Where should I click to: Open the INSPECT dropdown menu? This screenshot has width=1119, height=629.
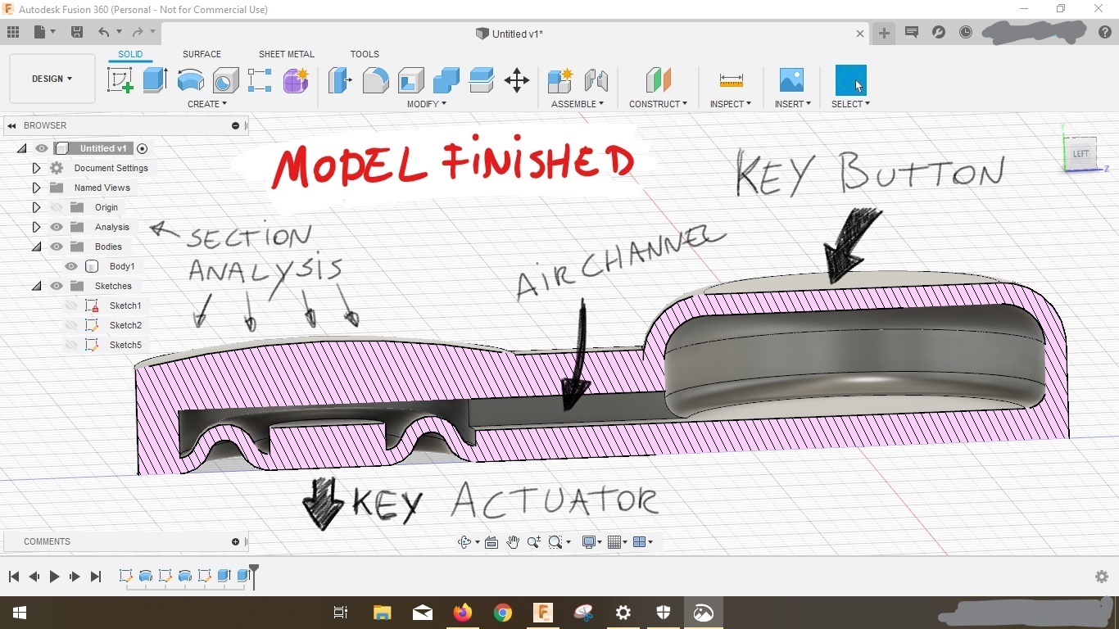731,104
